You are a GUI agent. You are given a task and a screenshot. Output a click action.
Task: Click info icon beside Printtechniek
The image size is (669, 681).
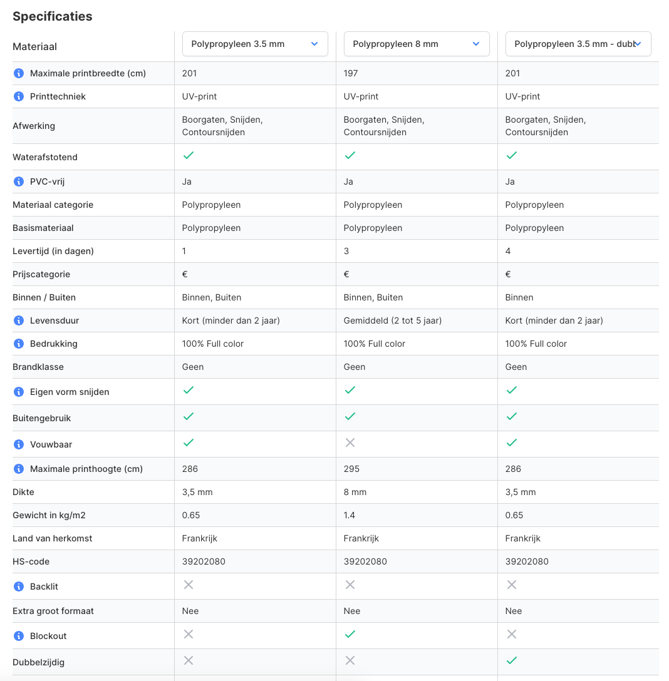19,96
